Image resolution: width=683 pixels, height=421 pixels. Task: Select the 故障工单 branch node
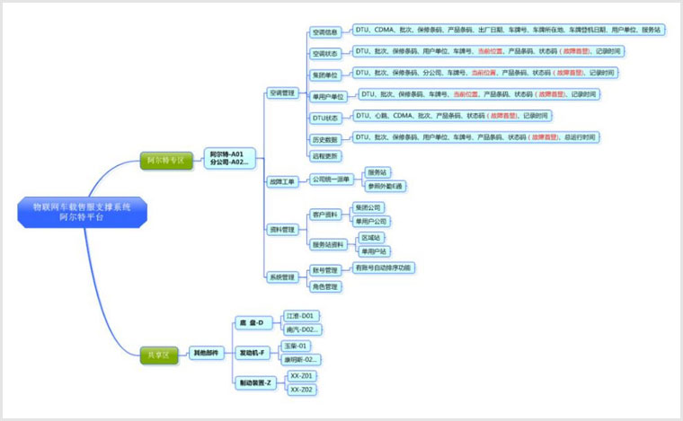tap(282, 181)
